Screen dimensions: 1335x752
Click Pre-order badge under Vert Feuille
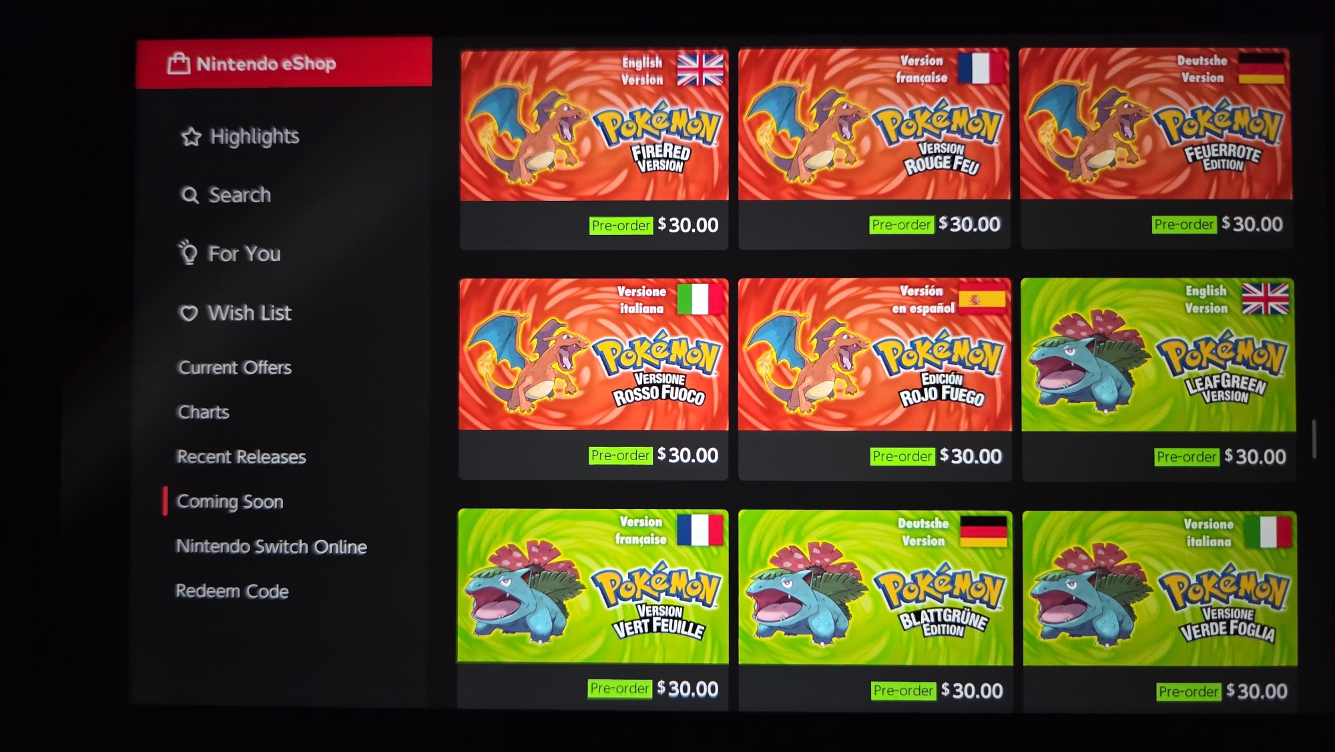click(x=620, y=689)
